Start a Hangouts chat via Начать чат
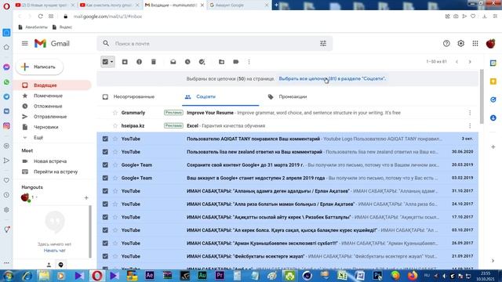Screen dimensions: 502x282 pos(54,251)
